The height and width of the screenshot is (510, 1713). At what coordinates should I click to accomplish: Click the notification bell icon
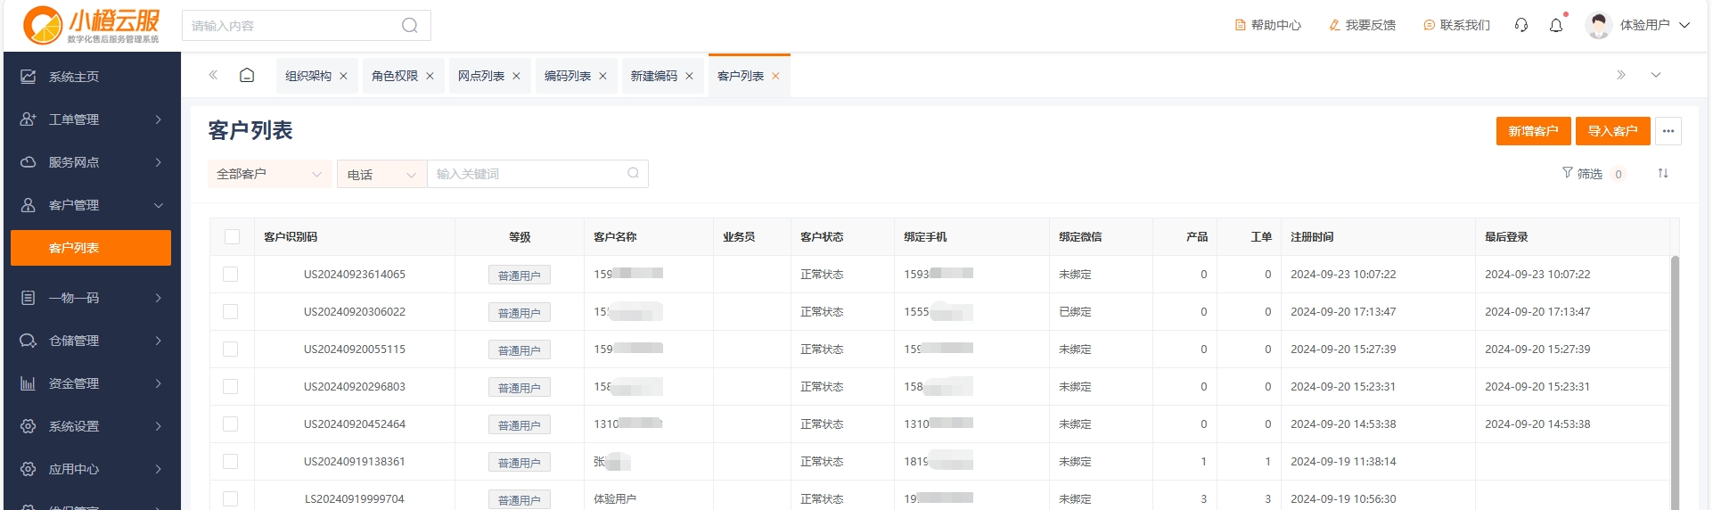[1556, 26]
